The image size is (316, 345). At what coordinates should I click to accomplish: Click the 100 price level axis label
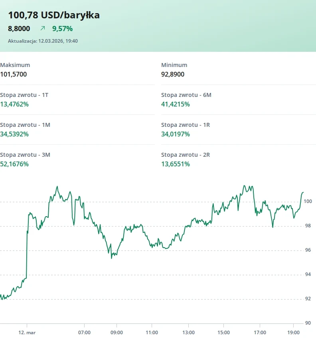pos(308,201)
